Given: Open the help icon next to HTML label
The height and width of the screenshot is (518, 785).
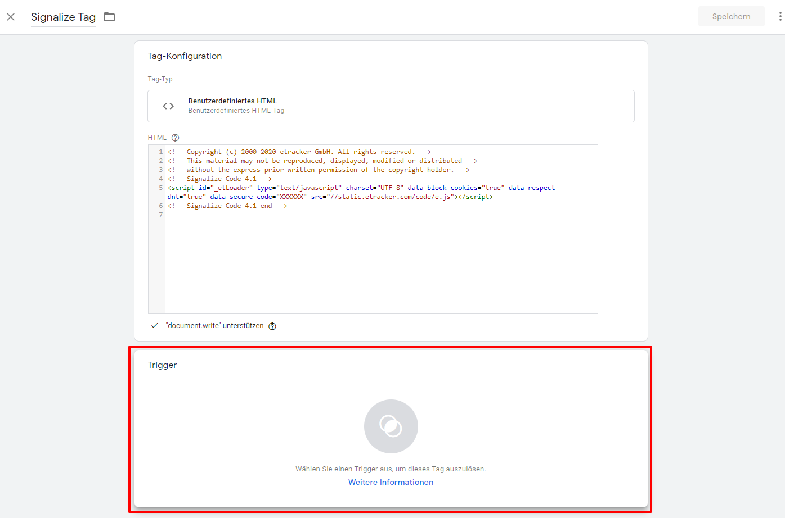Looking at the screenshot, I should (x=175, y=138).
